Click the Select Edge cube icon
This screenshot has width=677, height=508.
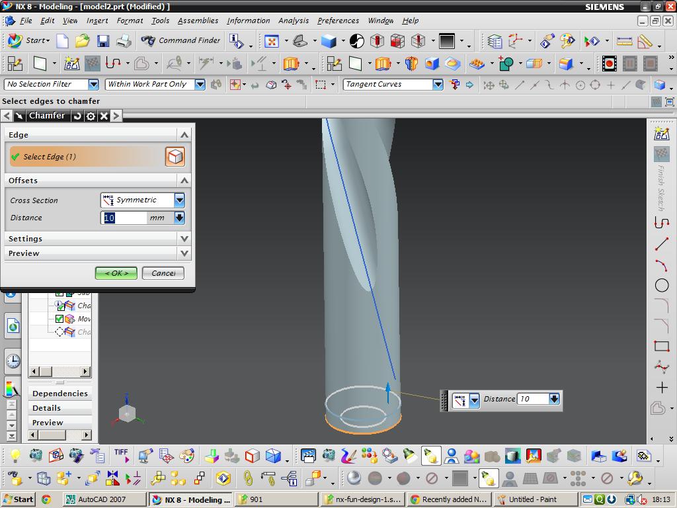[x=175, y=156]
